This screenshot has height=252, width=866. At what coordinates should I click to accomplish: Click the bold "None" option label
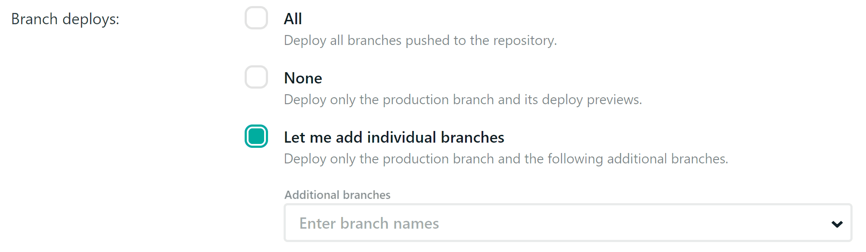click(x=303, y=78)
